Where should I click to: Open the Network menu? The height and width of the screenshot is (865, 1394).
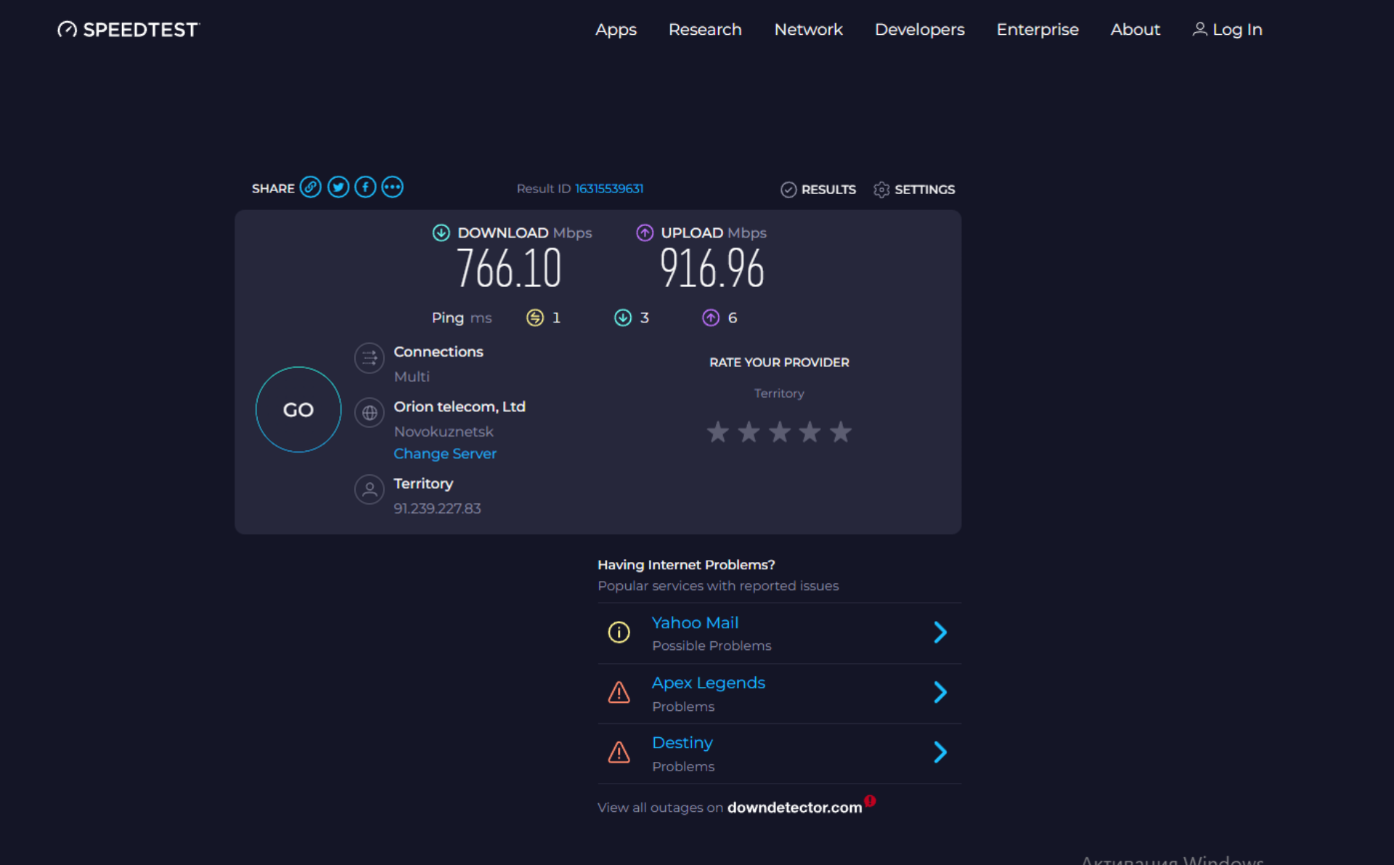(808, 30)
